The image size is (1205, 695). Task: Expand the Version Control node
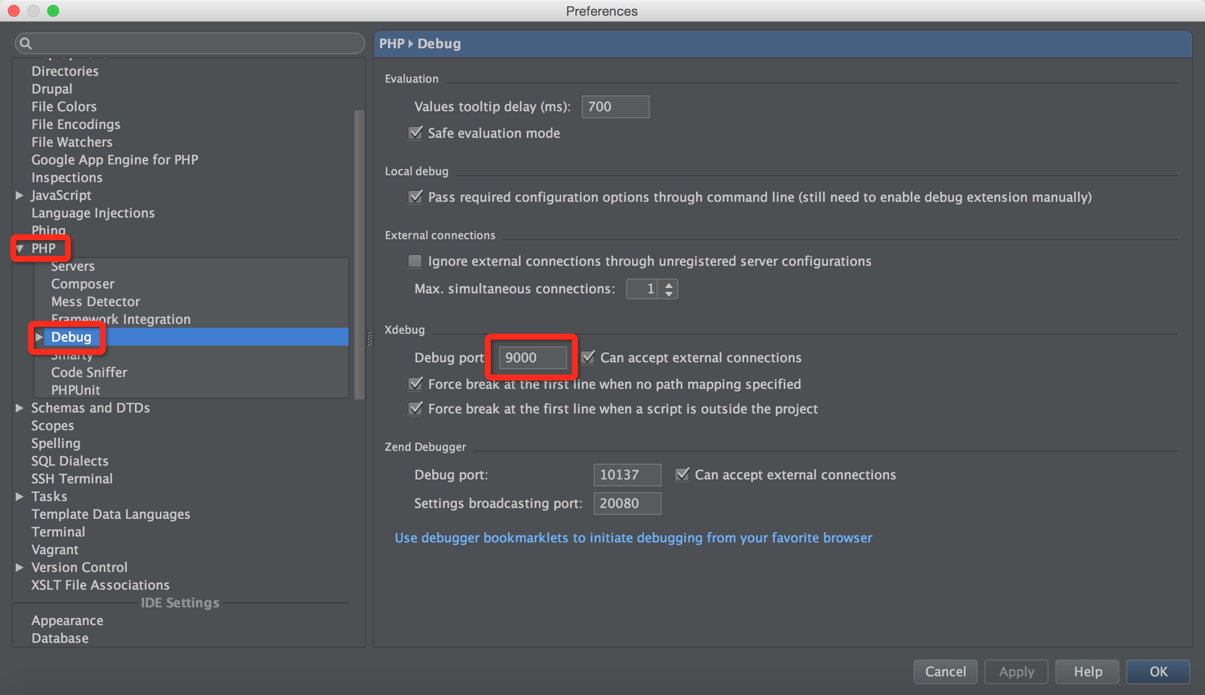(20, 568)
